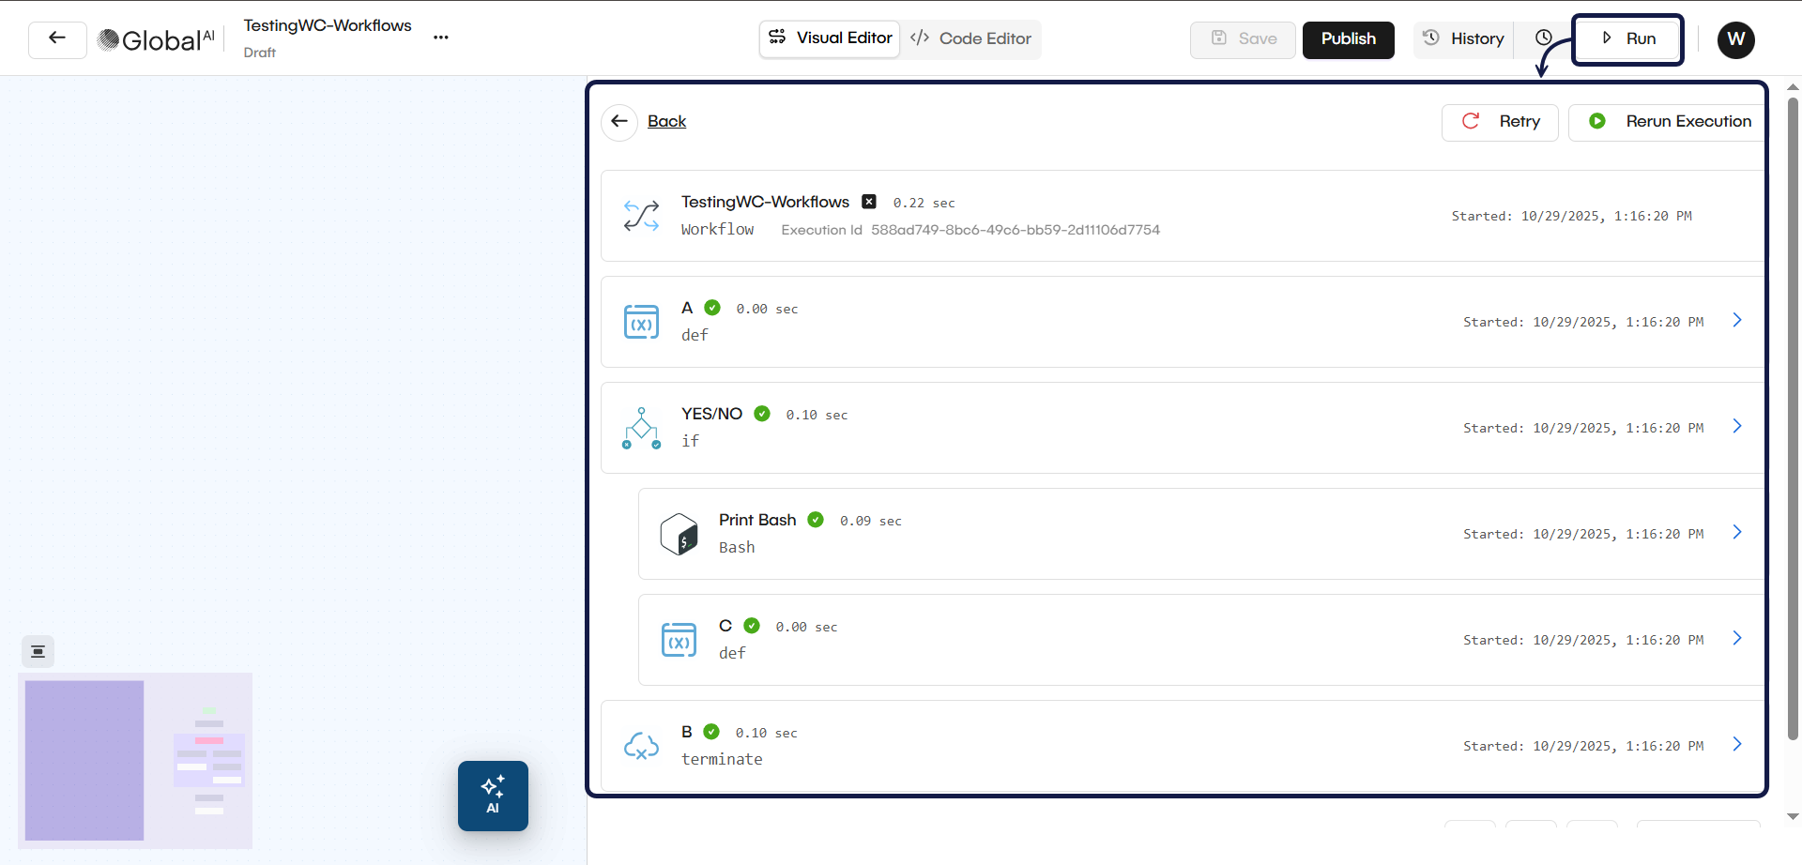This screenshot has width=1802, height=865.
Task: Click the Retry button
Action: pyautogui.click(x=1500, y=122)
